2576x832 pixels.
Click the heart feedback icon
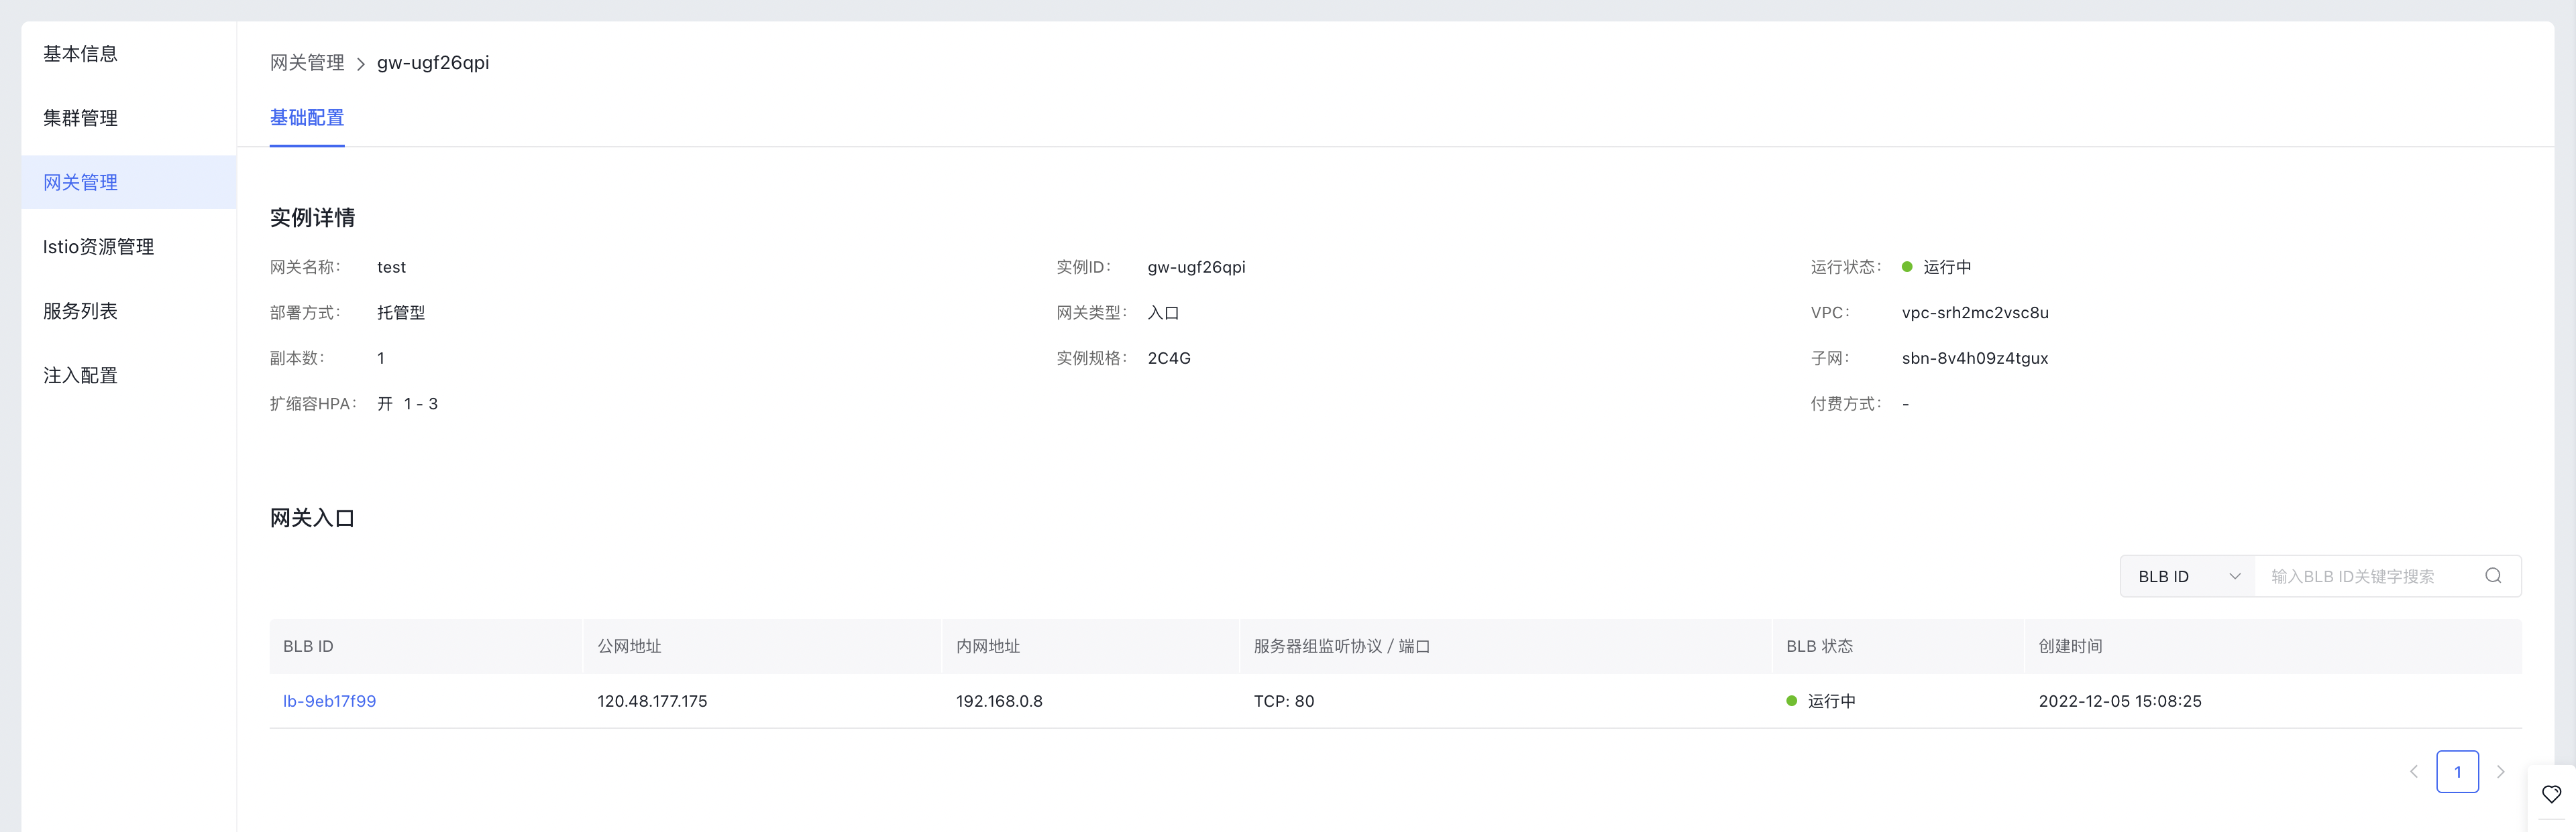coord(2551,795)
